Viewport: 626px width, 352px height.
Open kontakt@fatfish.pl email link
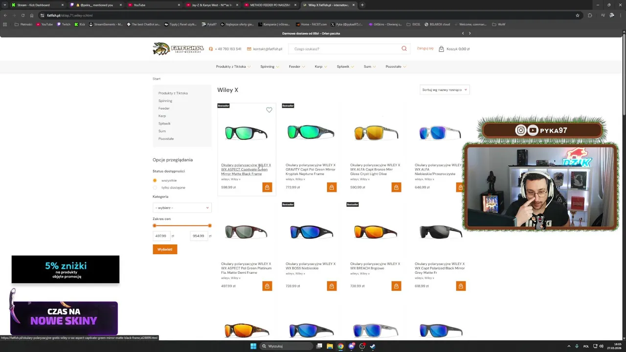point(268,49)
